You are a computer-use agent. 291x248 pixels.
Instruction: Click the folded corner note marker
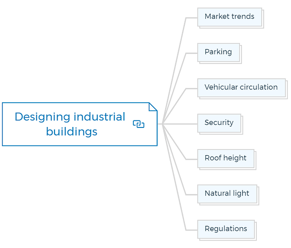click(x=153, y=107)
